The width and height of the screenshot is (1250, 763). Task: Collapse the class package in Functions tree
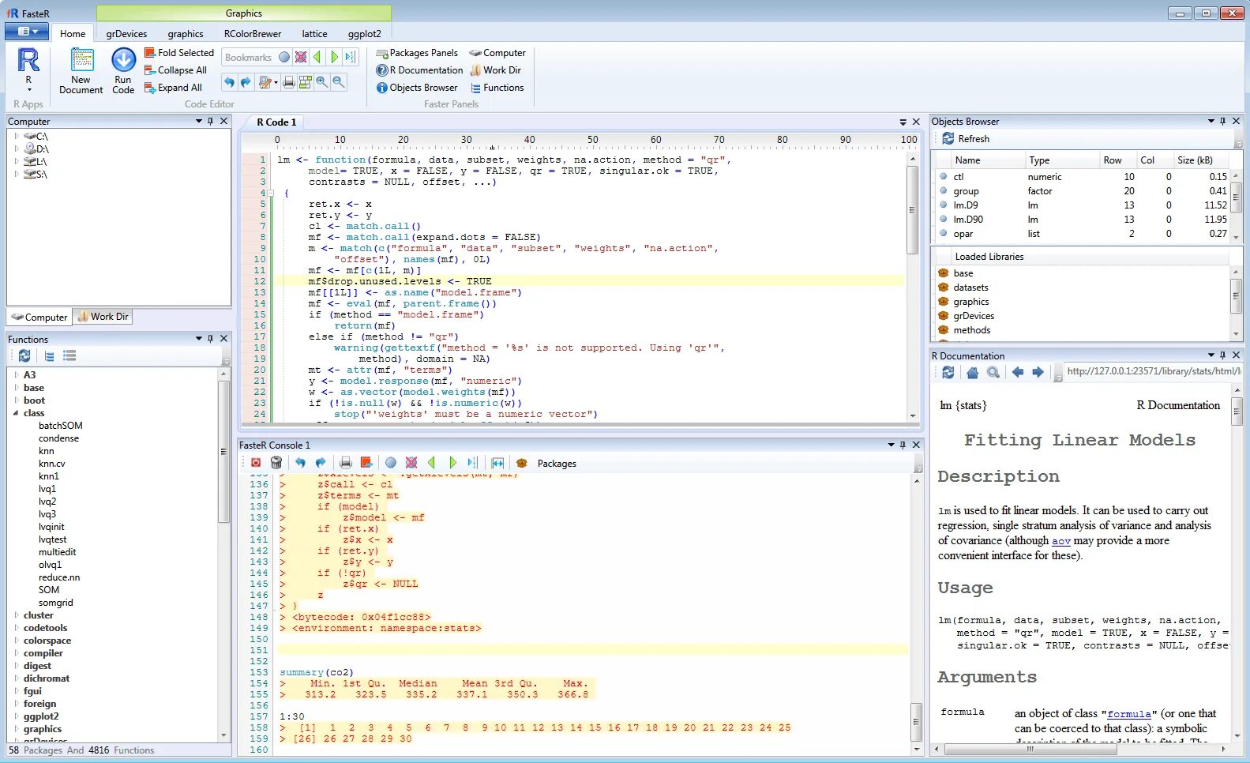16,413
